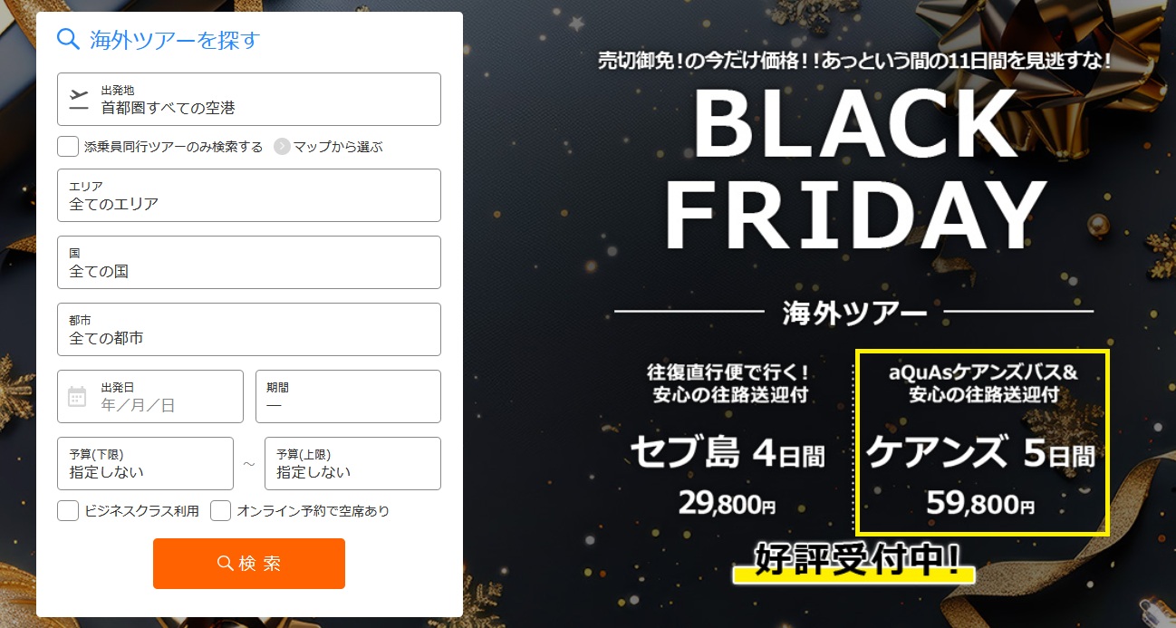
Task: Open the 期間 duration selector
Action: (x=348, y=396)
